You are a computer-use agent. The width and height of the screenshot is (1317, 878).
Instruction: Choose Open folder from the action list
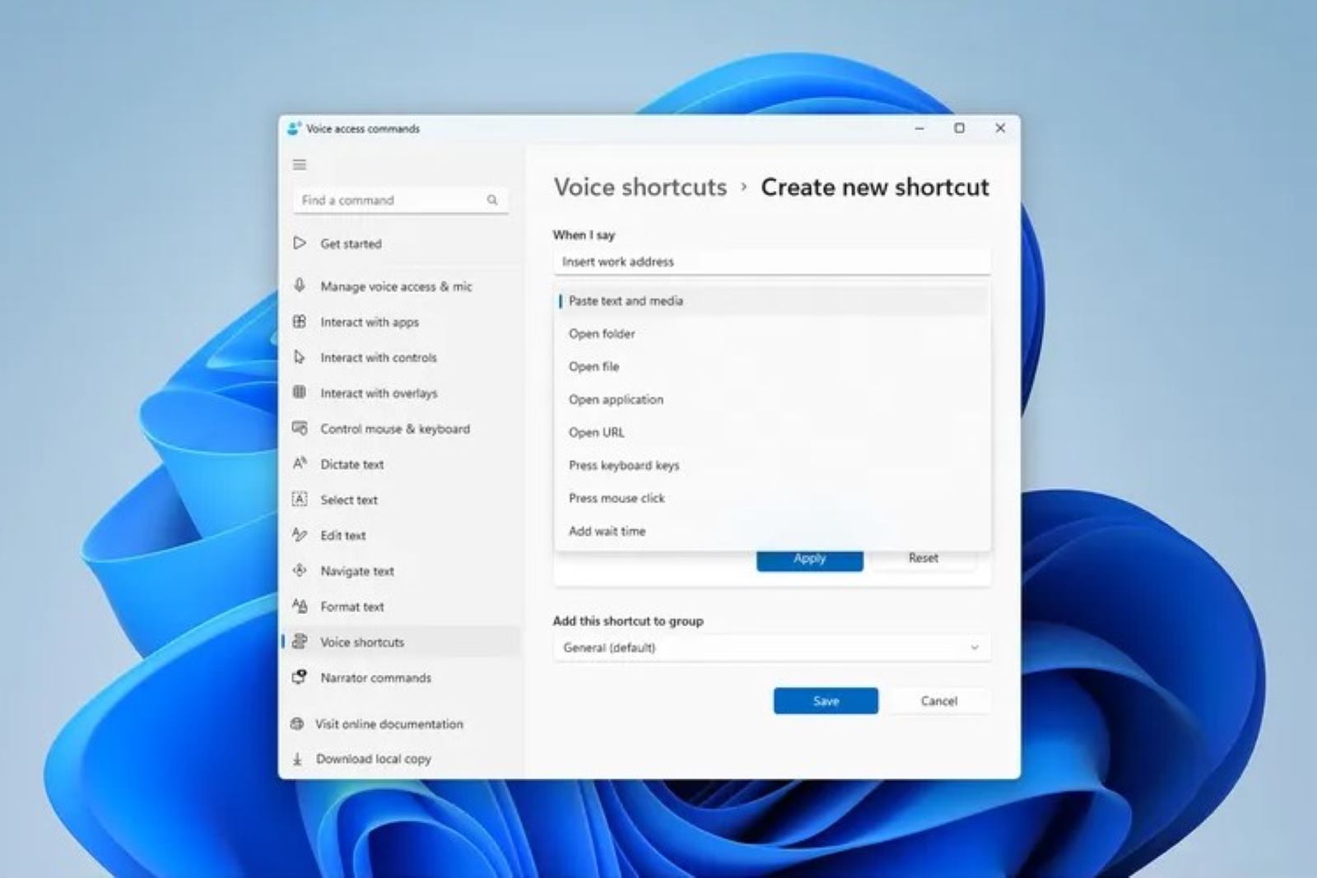tap(772, 333)
